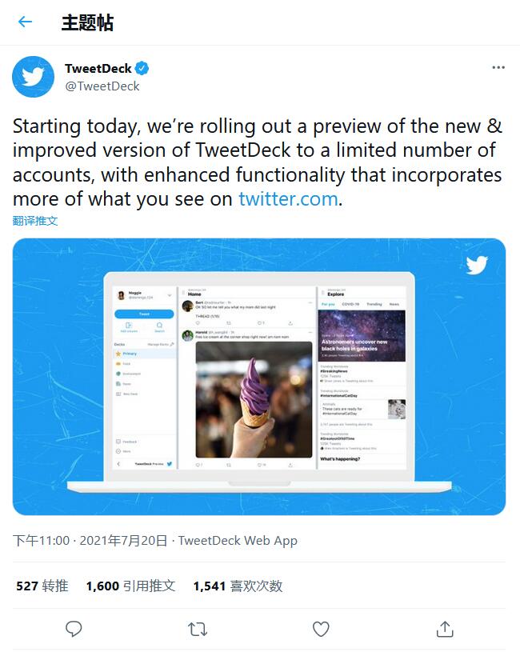Click the TweetDeck Web App source link
The height and width of the screenshot is (652, 520).
tap(238, 541)
